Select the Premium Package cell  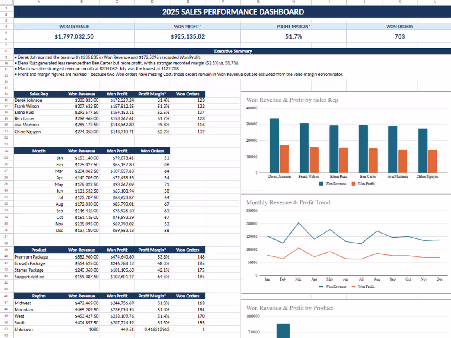[39, 256]
